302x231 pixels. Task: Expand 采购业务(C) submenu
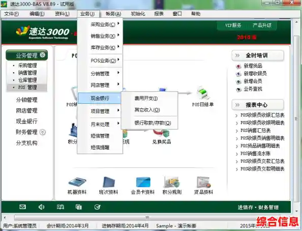click(100, 24)
